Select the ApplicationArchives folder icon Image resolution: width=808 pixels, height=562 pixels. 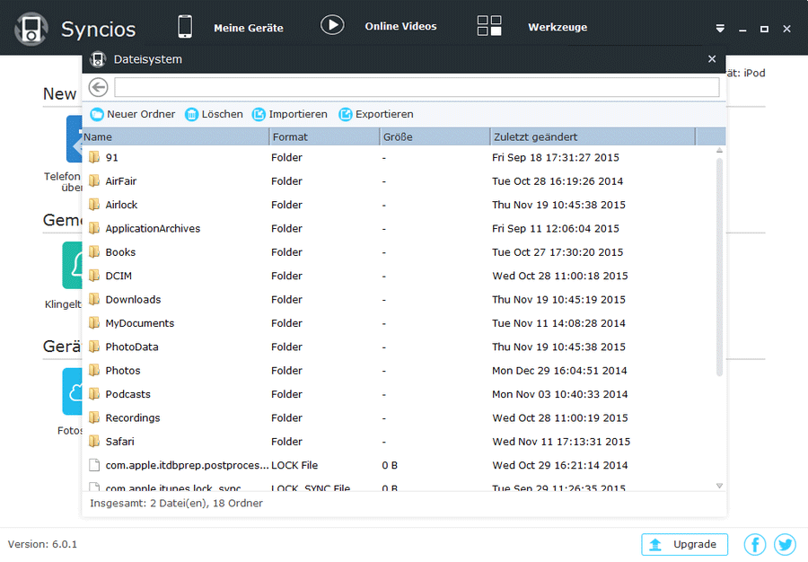93,228
